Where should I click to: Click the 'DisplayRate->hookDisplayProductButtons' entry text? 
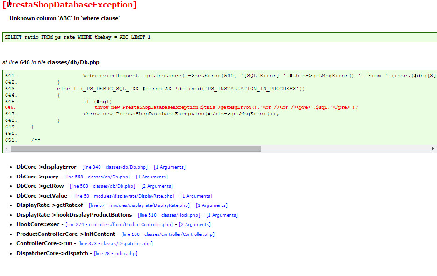[x=74, y=215]
